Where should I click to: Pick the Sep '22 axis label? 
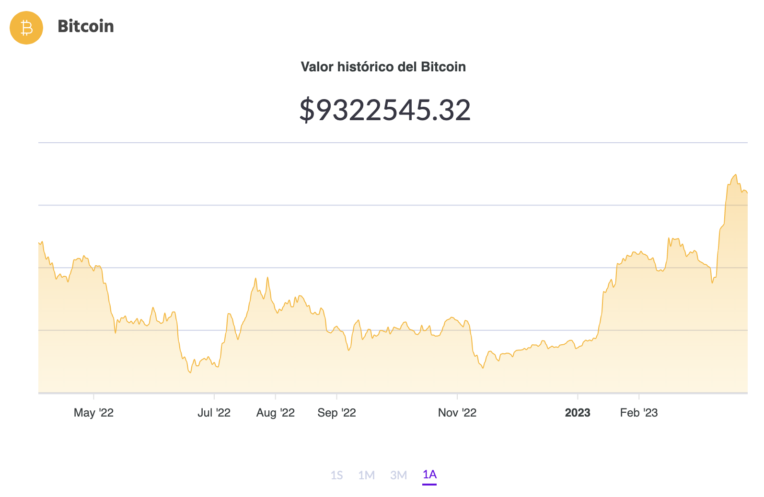[x=336, y=413]
